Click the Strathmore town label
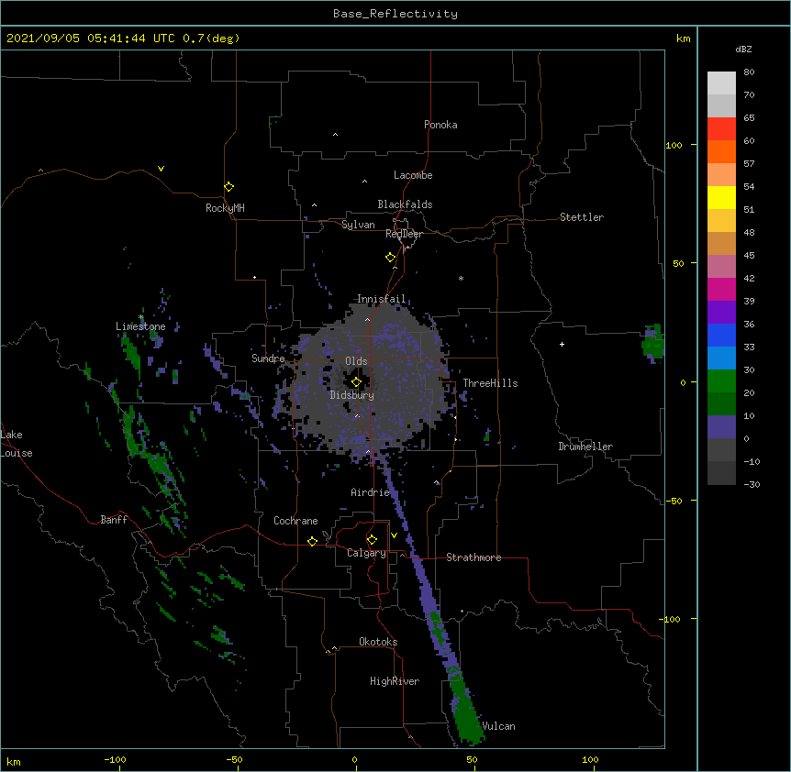This screenshot has height=772, width=791. (x=473, y=557)
